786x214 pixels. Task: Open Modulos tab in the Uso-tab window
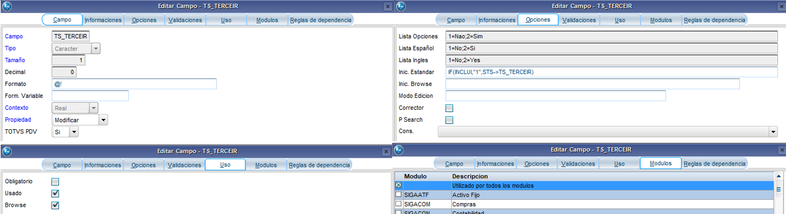266,165
